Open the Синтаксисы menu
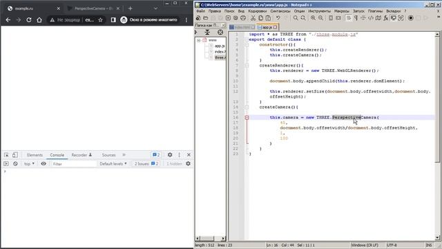This screenshot has height=249, width=442. coord(280,11)
